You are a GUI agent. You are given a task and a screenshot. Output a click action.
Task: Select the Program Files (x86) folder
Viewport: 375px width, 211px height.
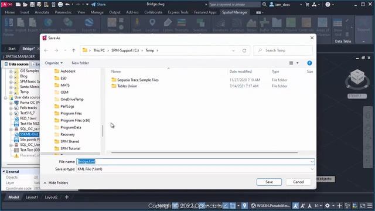(72, 120)
